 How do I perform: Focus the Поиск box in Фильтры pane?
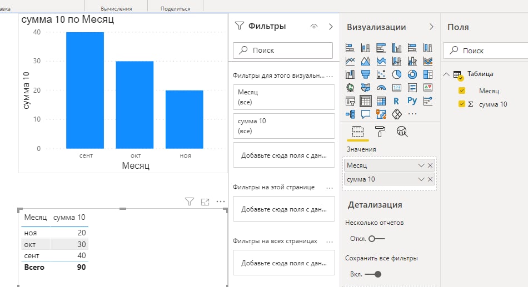[x=283, y=51]
